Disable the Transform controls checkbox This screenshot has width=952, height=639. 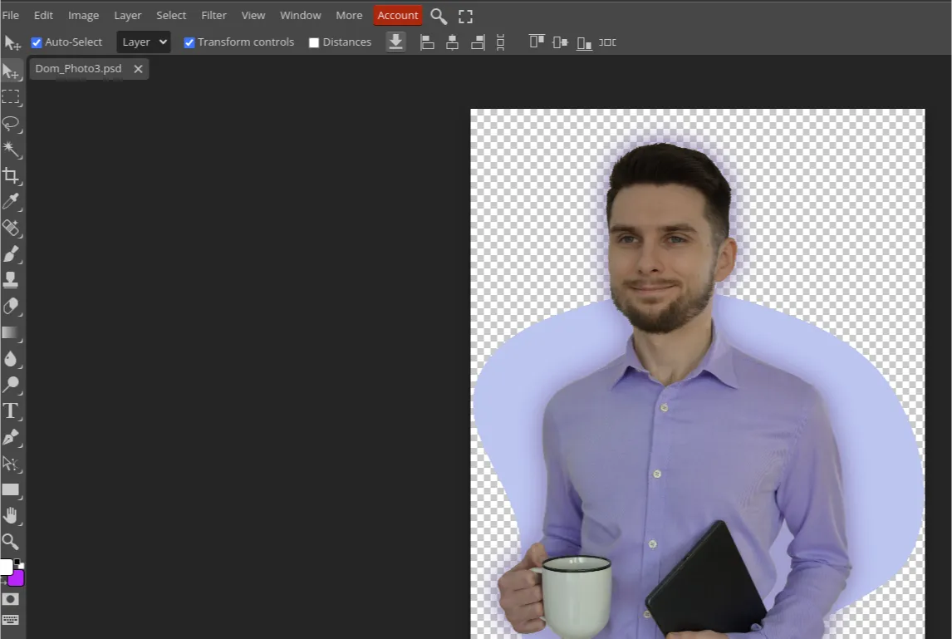tap(189, 42)
